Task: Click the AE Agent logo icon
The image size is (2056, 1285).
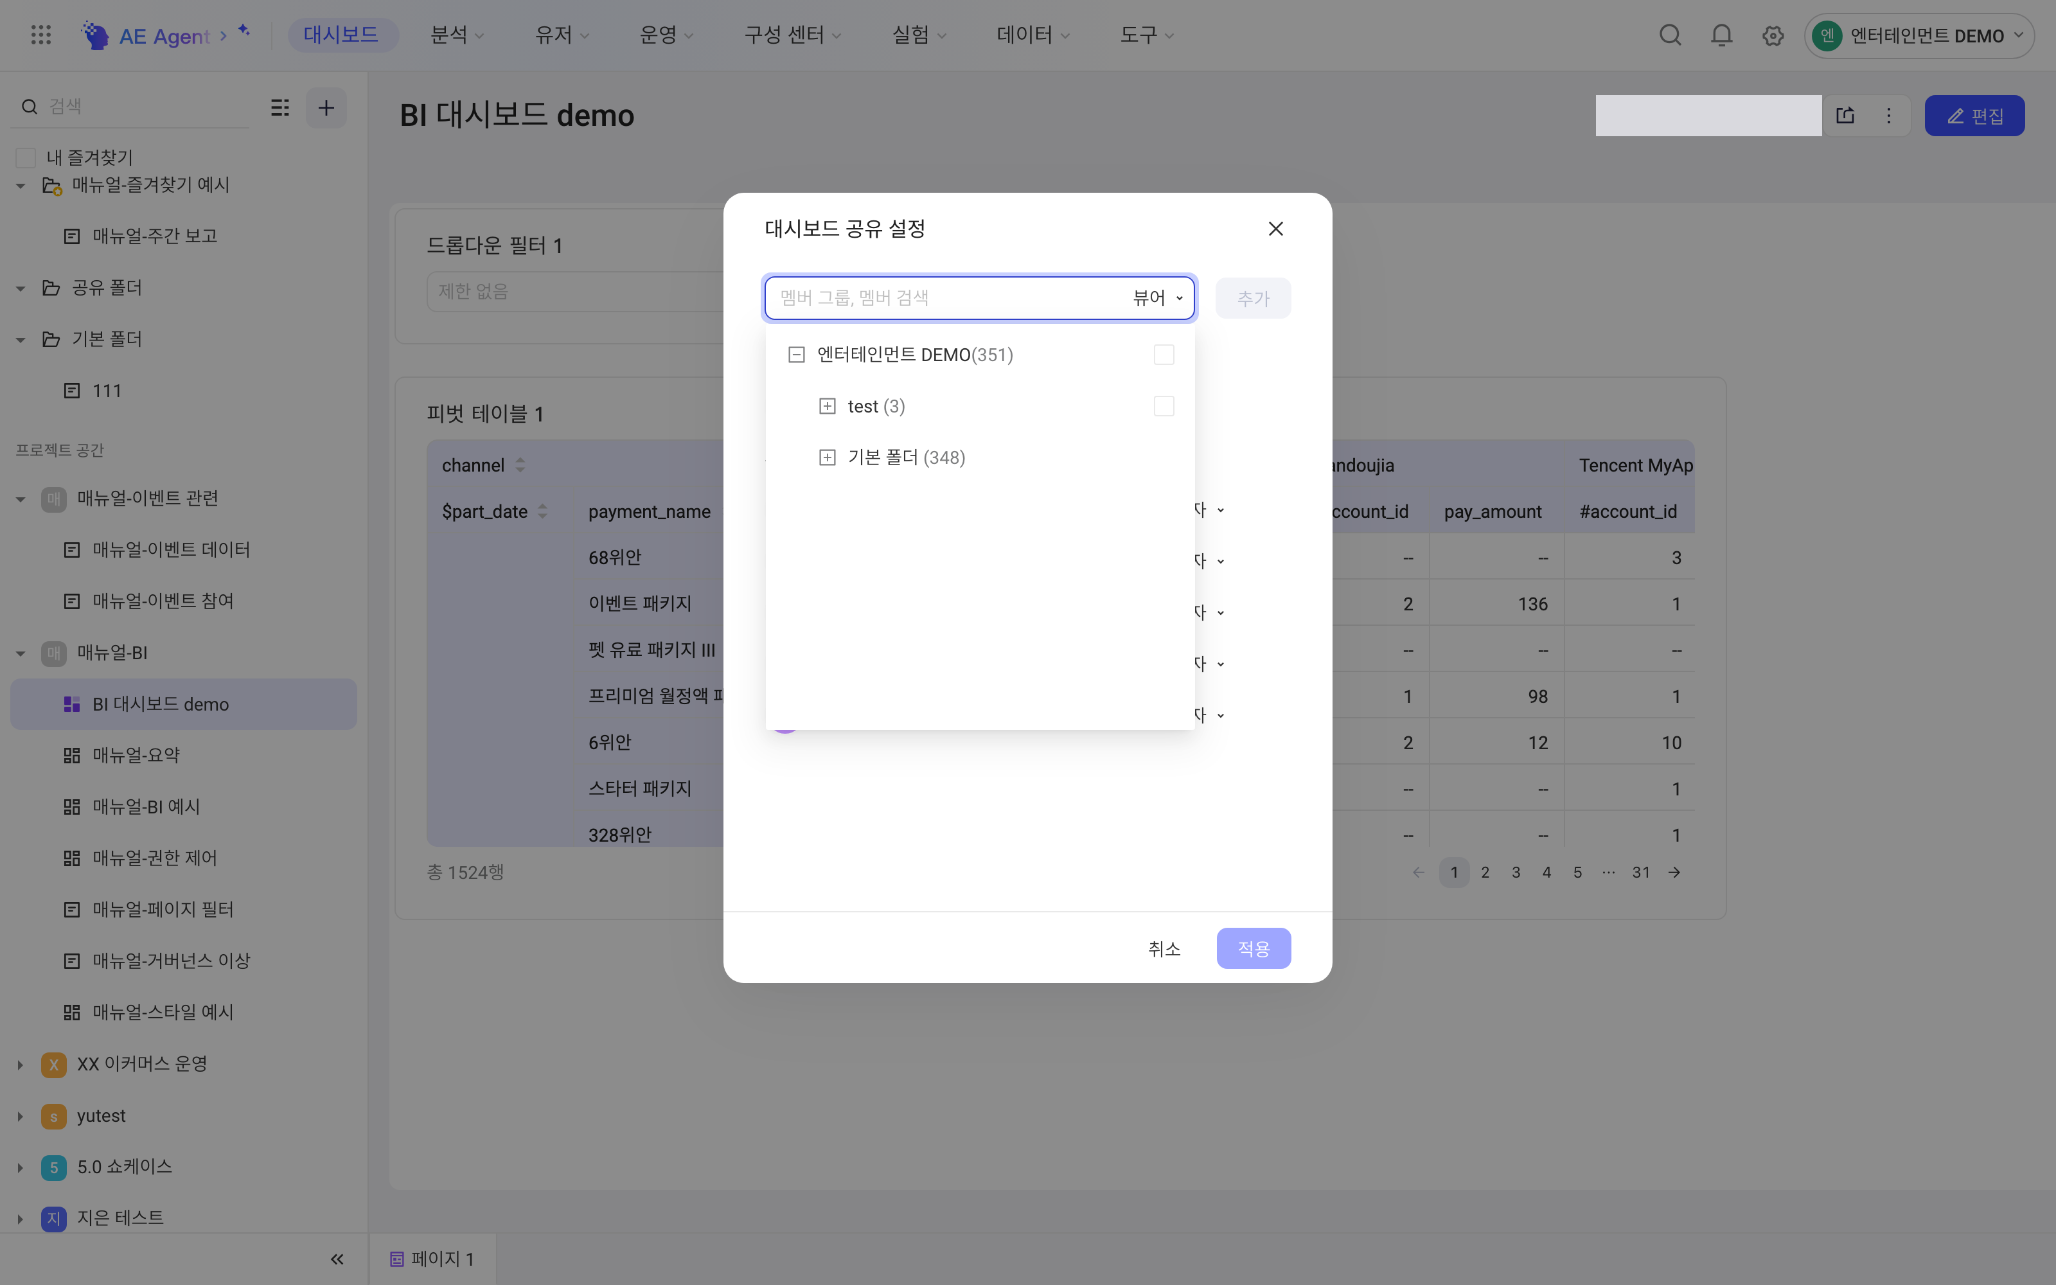Action: (95, 35)
